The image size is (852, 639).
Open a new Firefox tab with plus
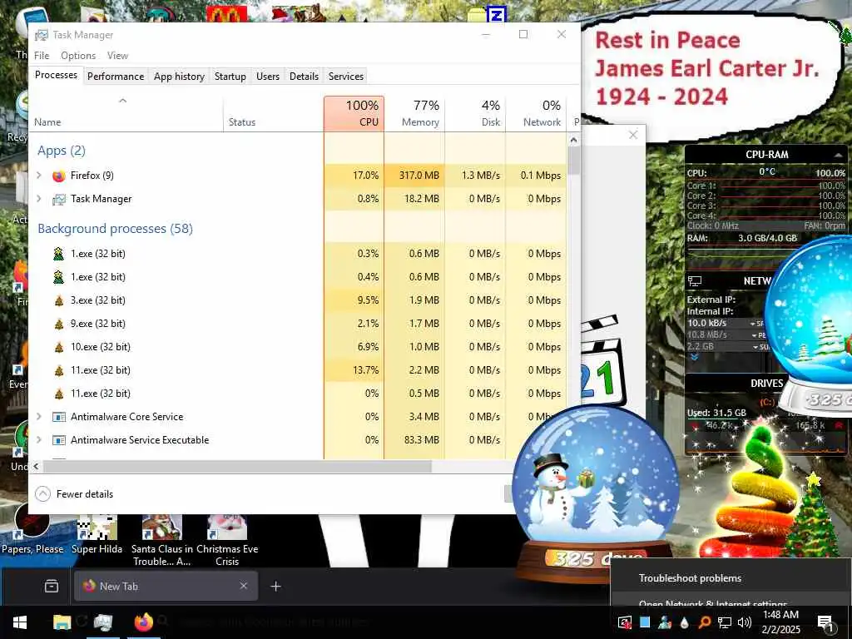tap(275, 587)
